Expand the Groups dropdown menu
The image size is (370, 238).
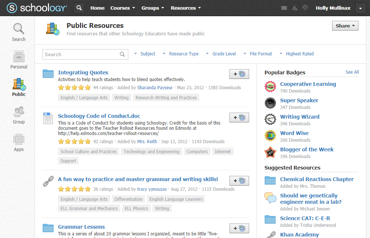pyautogui.click(x=153, y=8)
